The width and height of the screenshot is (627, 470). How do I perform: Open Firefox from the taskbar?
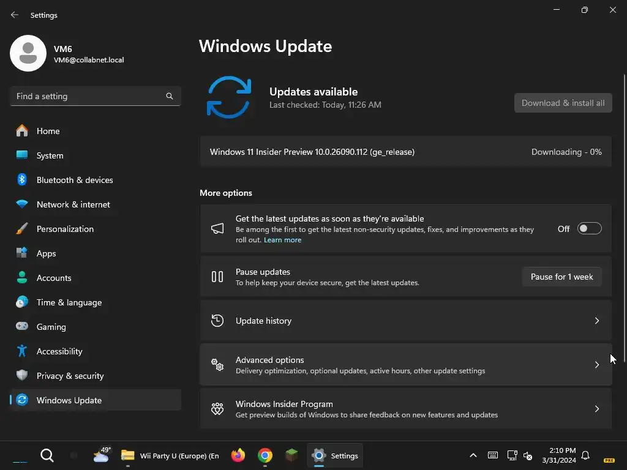point(238,455)
